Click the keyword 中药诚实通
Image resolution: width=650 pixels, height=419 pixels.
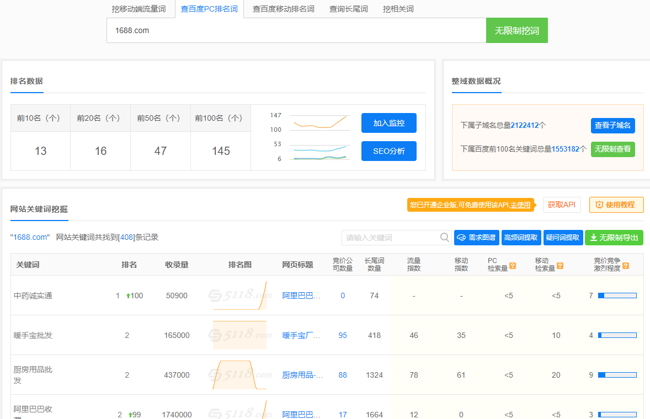(x=33, y=296)
